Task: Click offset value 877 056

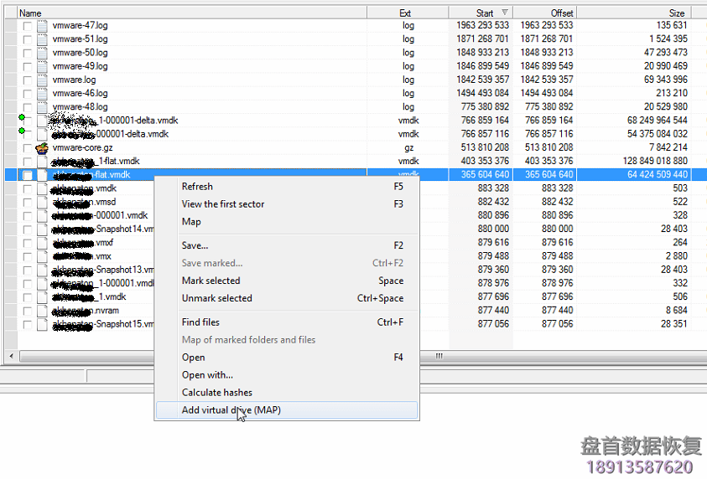Action: click(557, 324)
